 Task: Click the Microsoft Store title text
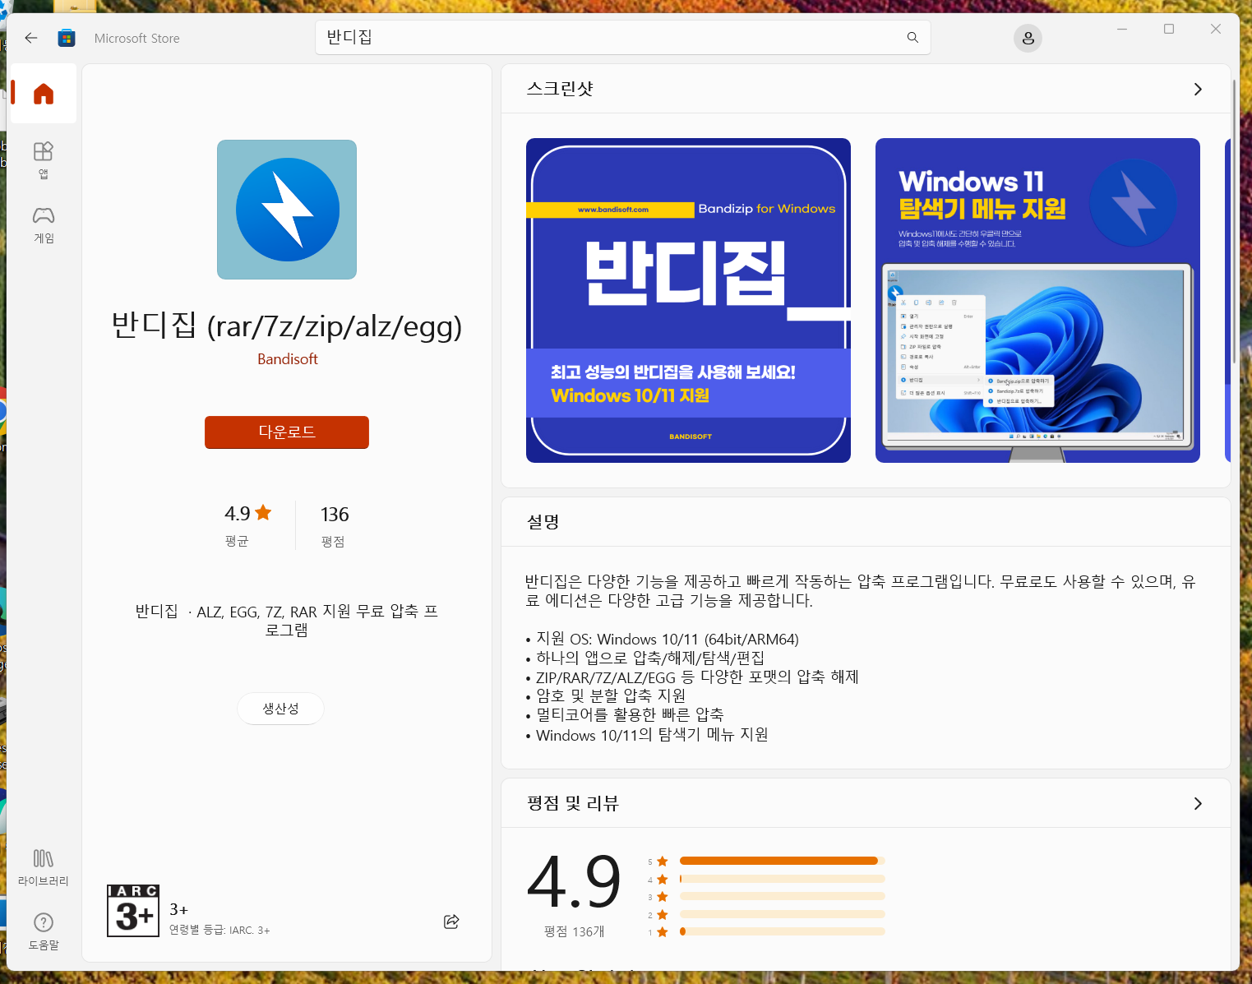click(137, 38)
